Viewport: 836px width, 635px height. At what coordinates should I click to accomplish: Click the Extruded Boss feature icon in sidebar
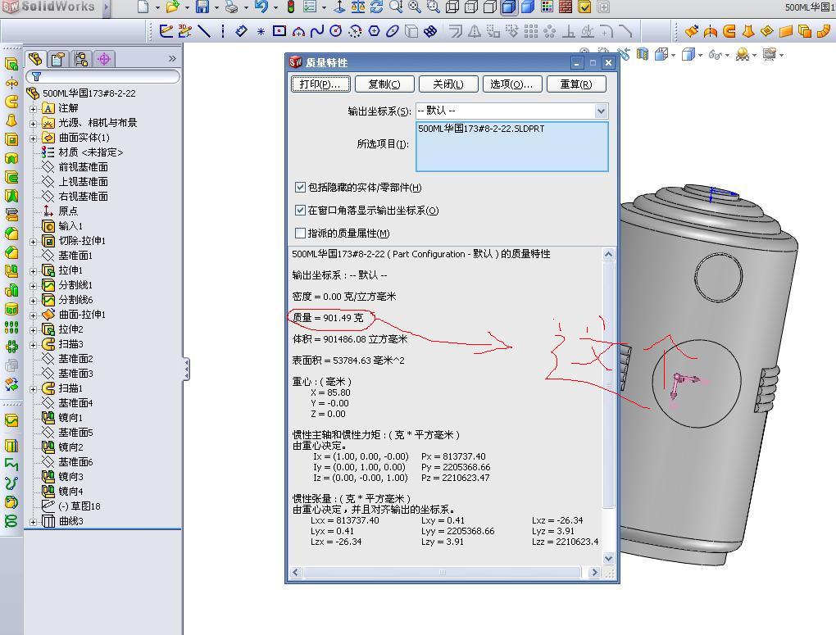tap(11, 65)
